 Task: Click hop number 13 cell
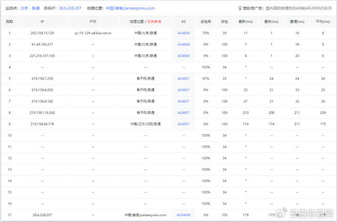(x=10, y=170)
